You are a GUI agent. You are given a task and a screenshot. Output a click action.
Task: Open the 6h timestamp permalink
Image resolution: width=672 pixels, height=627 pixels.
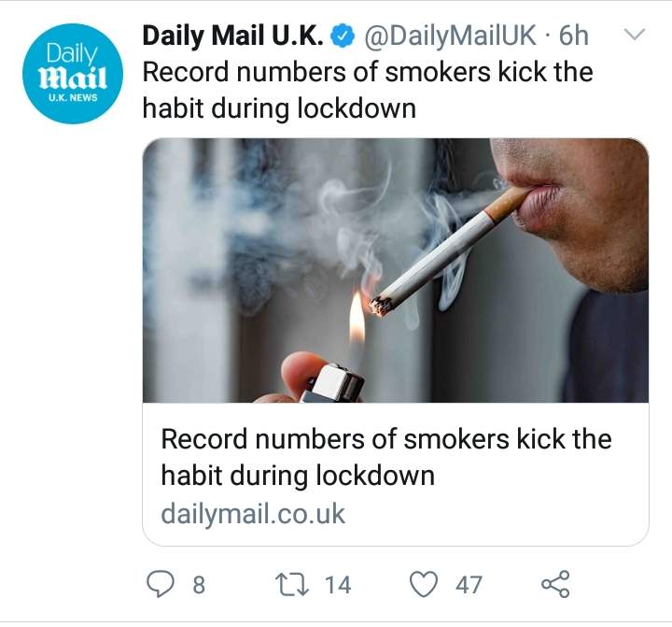click(x=574, y=36)
